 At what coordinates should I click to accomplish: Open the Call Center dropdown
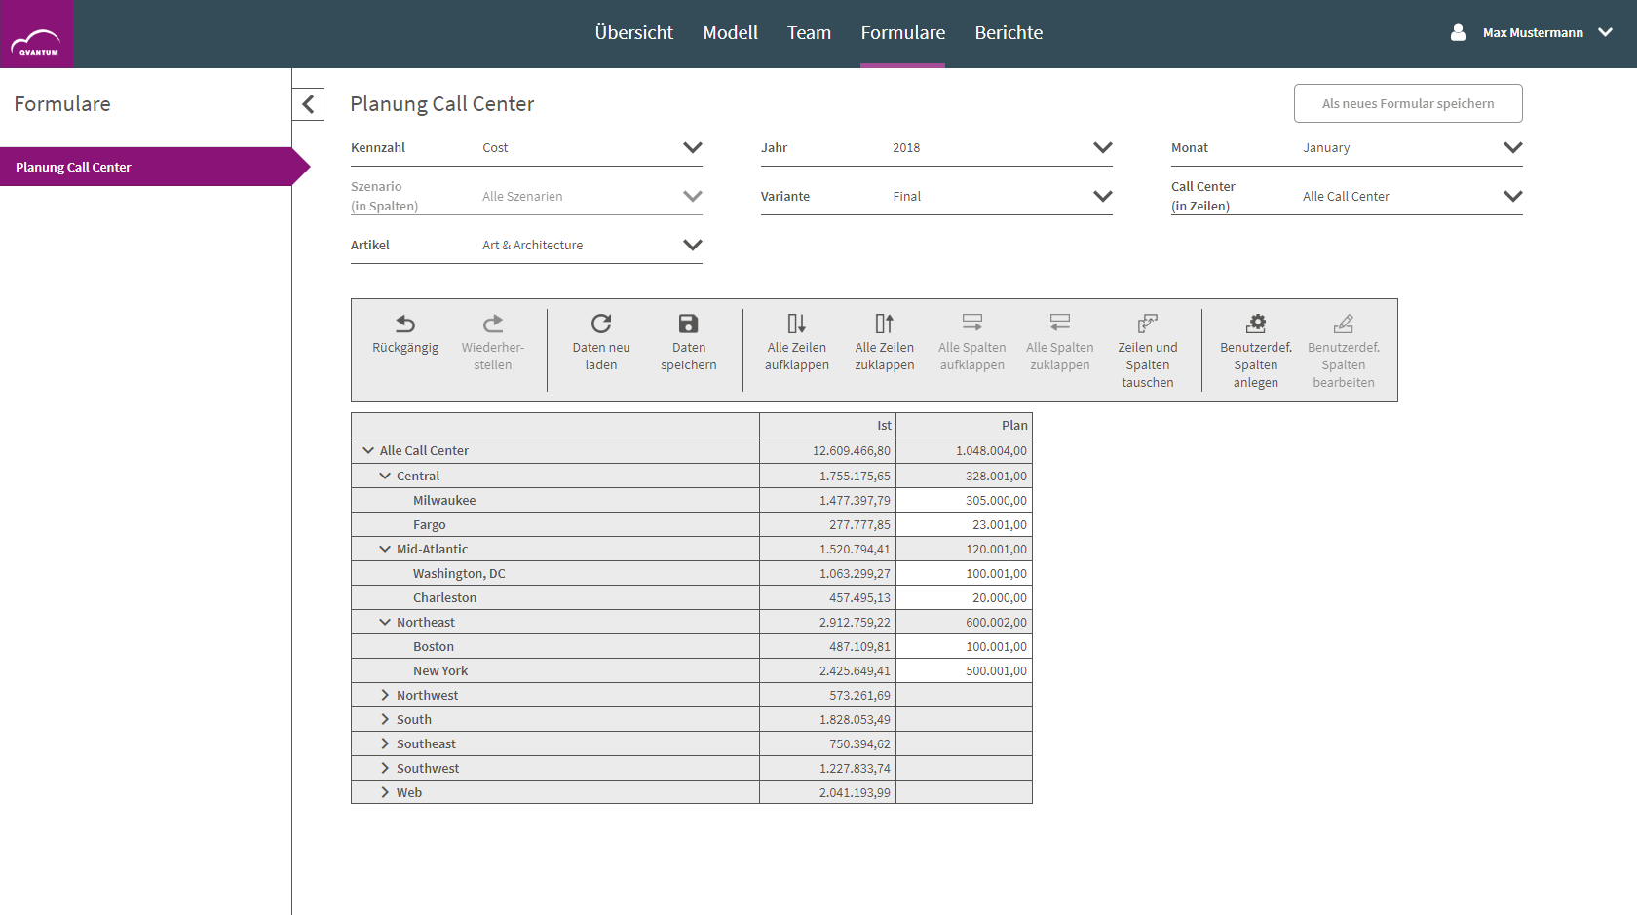(x=1347, y=196)
